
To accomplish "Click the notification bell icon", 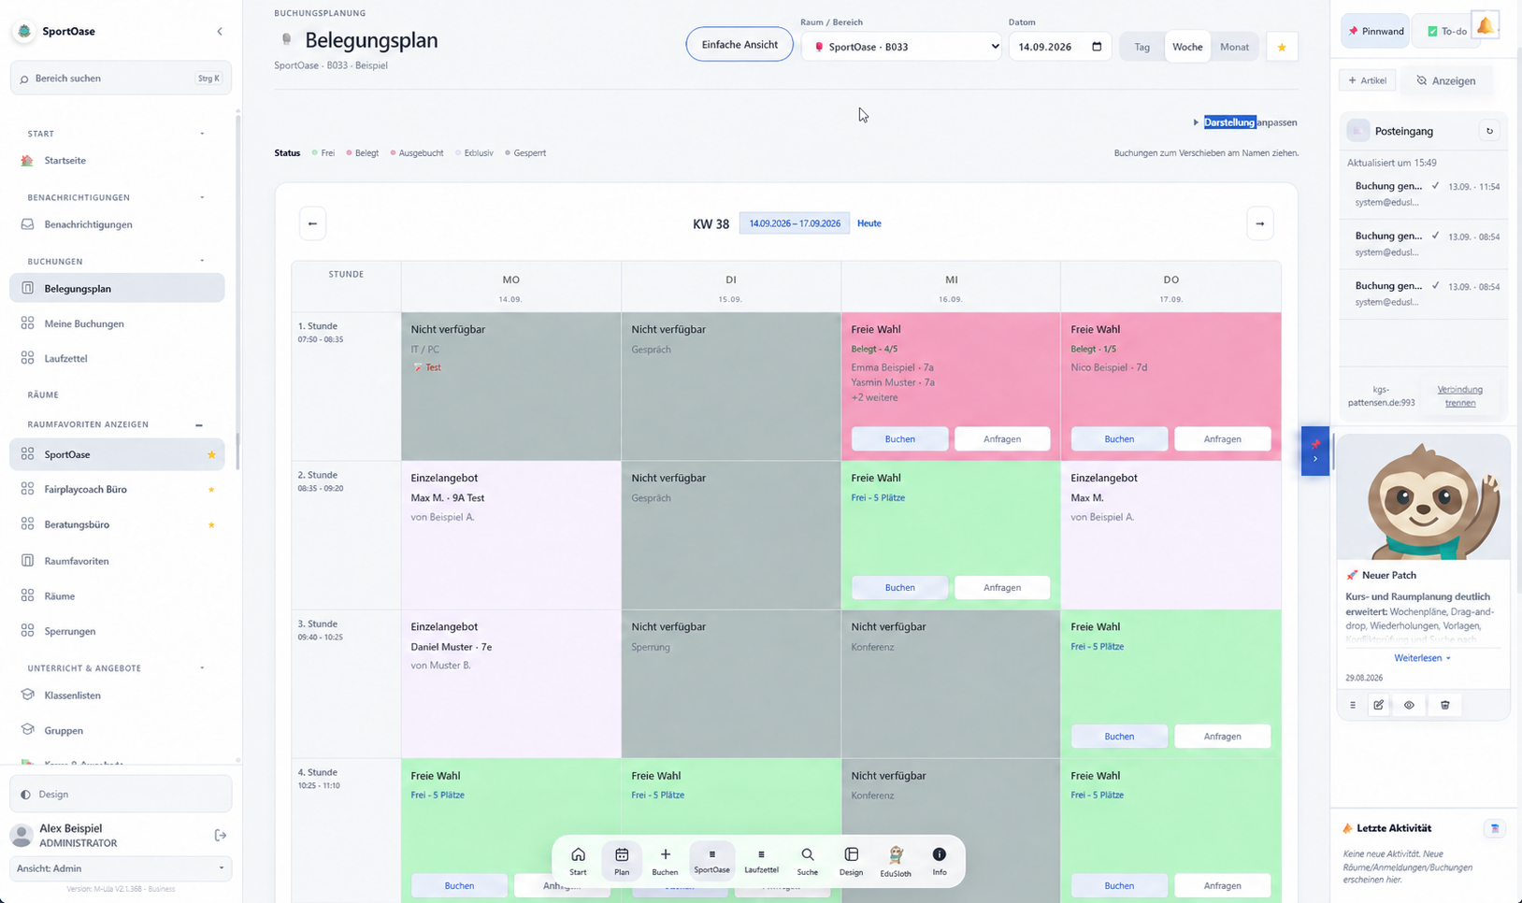I will click(1485, 27).
